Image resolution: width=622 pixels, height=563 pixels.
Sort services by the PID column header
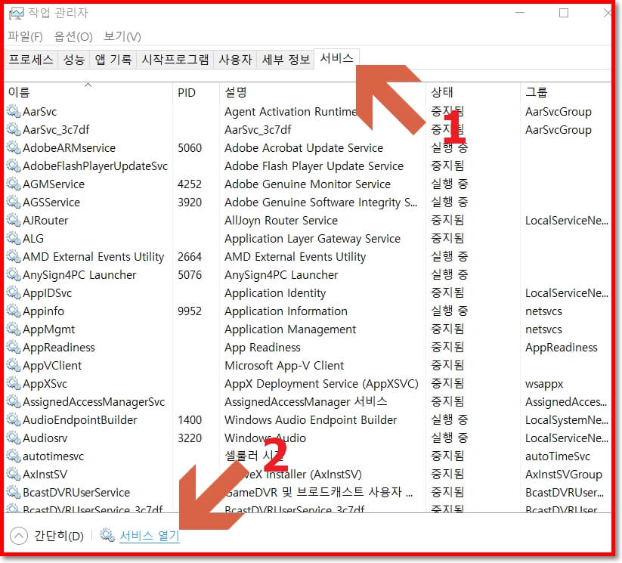point(196,92)
